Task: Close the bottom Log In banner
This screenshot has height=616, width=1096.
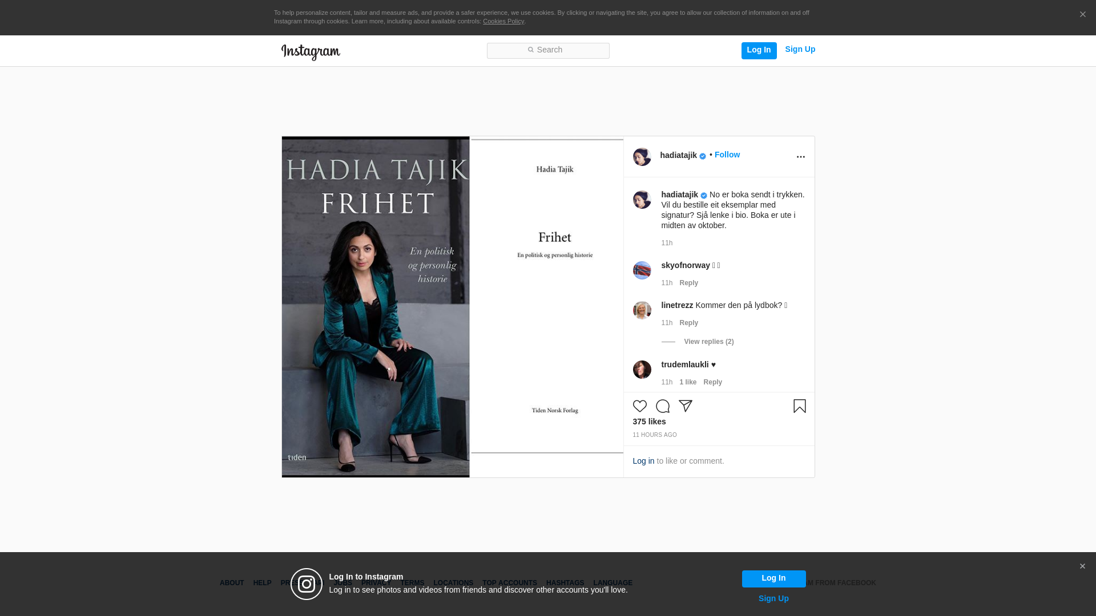Action: tap(1082, 566)
